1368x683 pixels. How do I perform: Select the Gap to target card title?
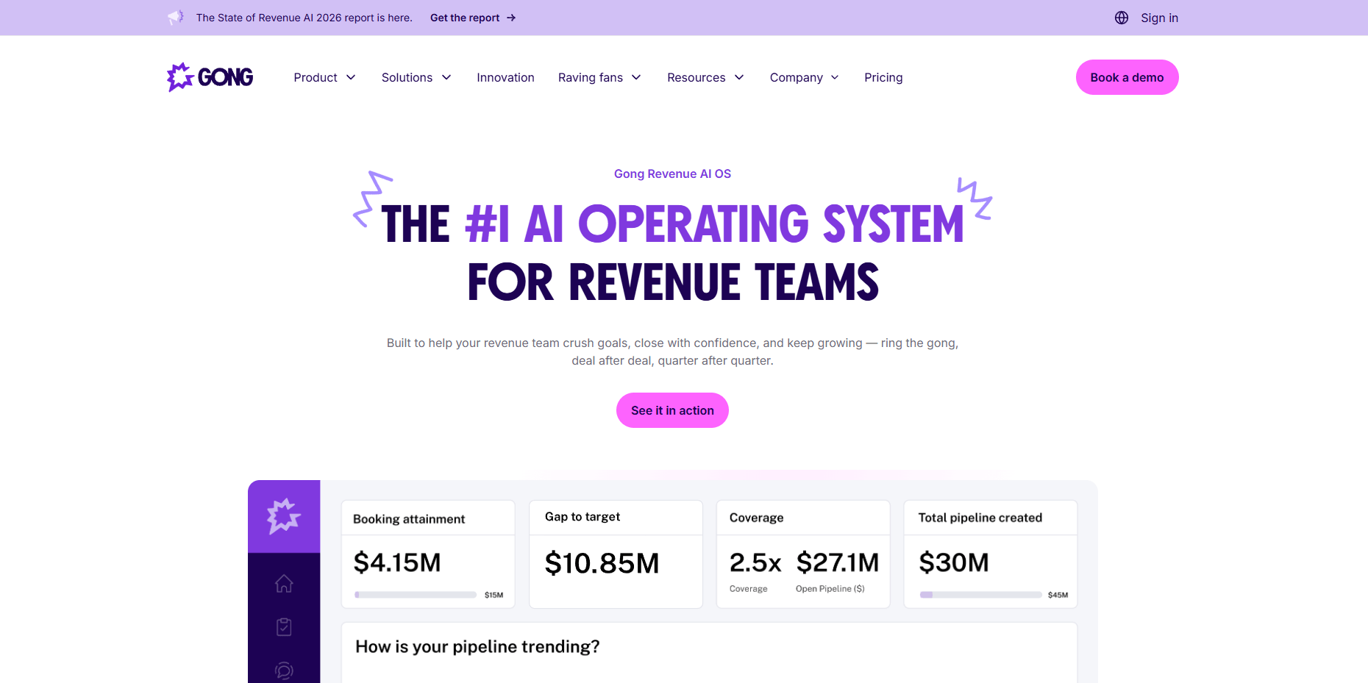[583, 517]
